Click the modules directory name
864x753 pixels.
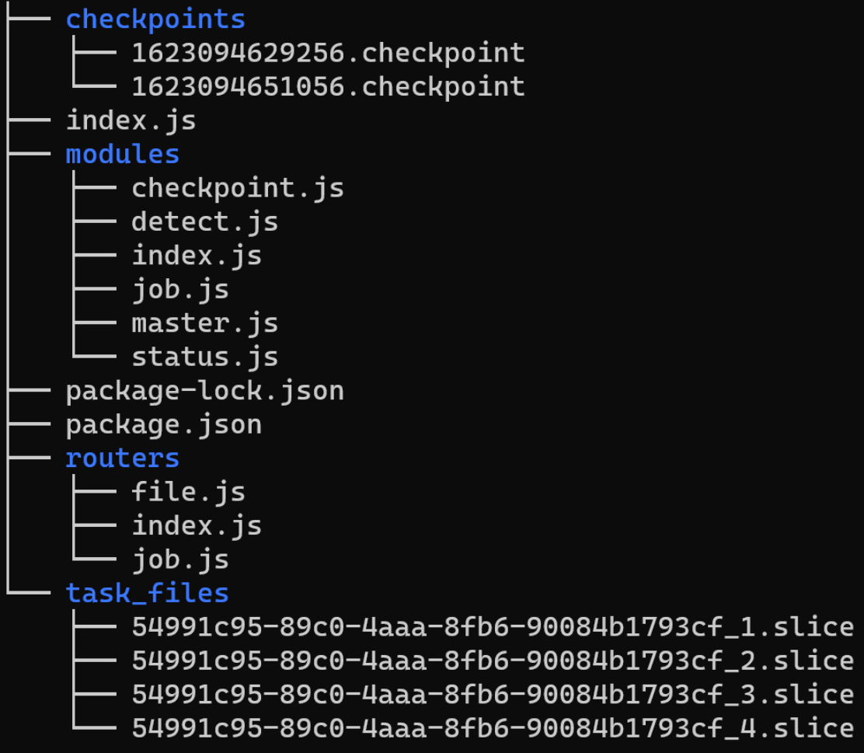pos(123,154)
